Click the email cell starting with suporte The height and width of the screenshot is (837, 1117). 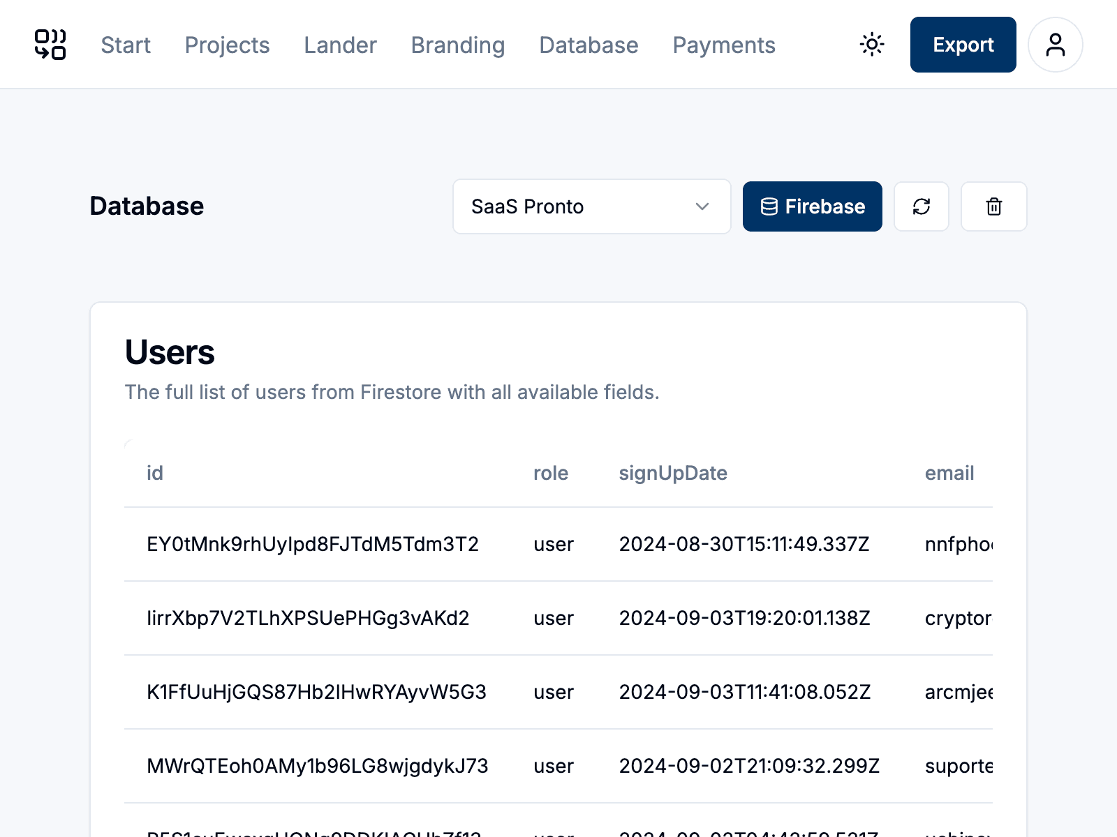tap(959, 766)
